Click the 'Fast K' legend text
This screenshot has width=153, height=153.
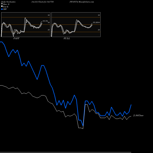coord(6,7)
